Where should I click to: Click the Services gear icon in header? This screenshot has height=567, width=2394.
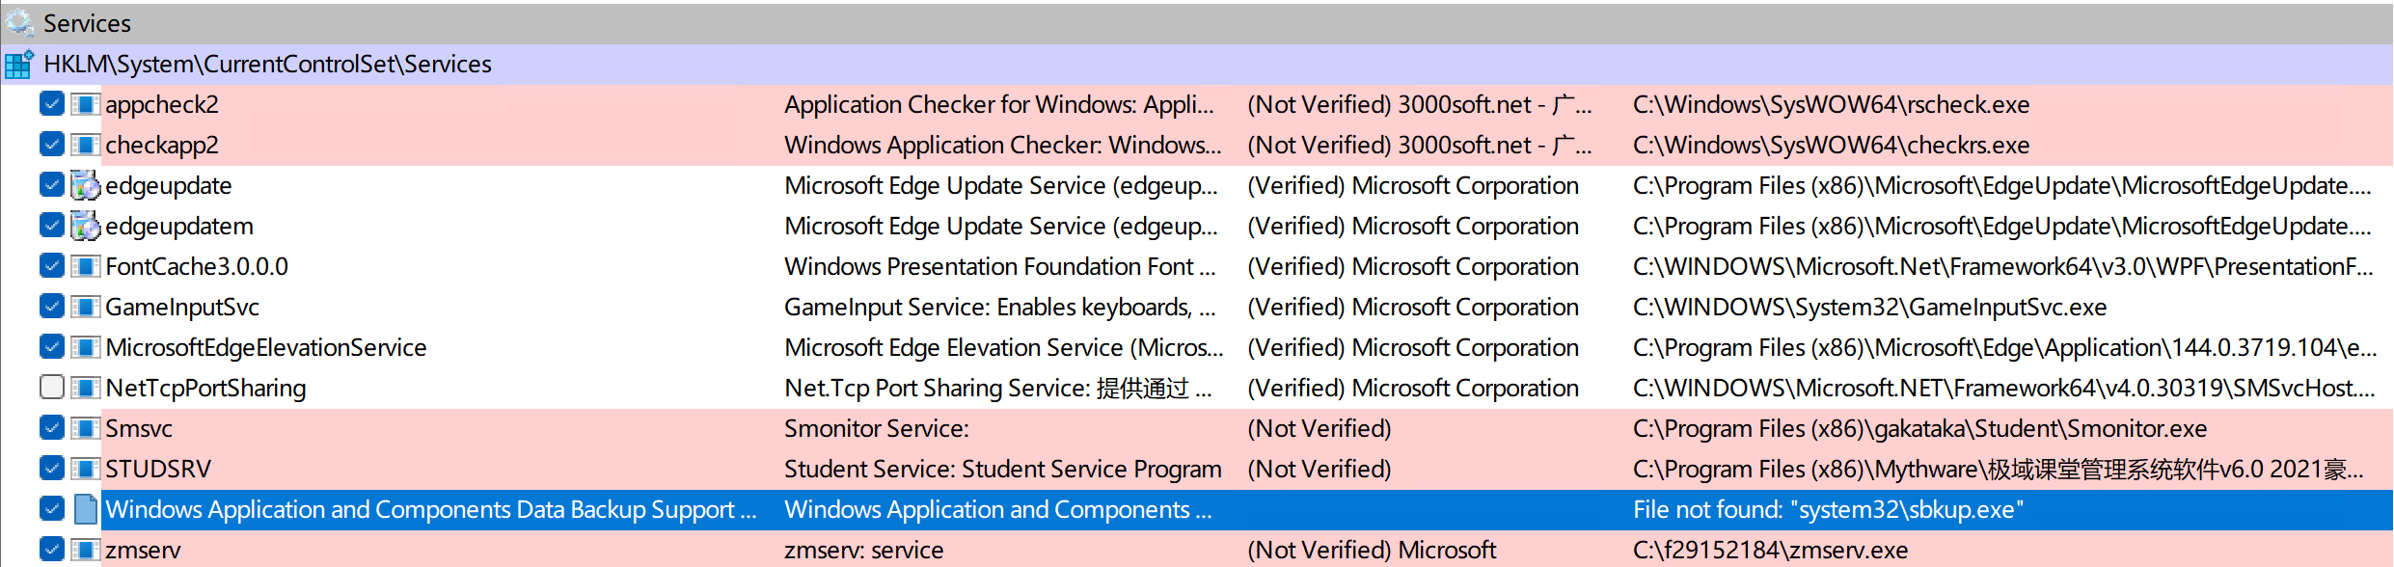click(19, 21)
